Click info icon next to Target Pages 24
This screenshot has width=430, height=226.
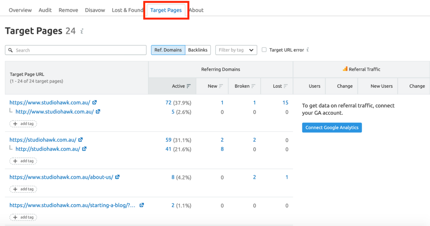click(x=82, y=31)
